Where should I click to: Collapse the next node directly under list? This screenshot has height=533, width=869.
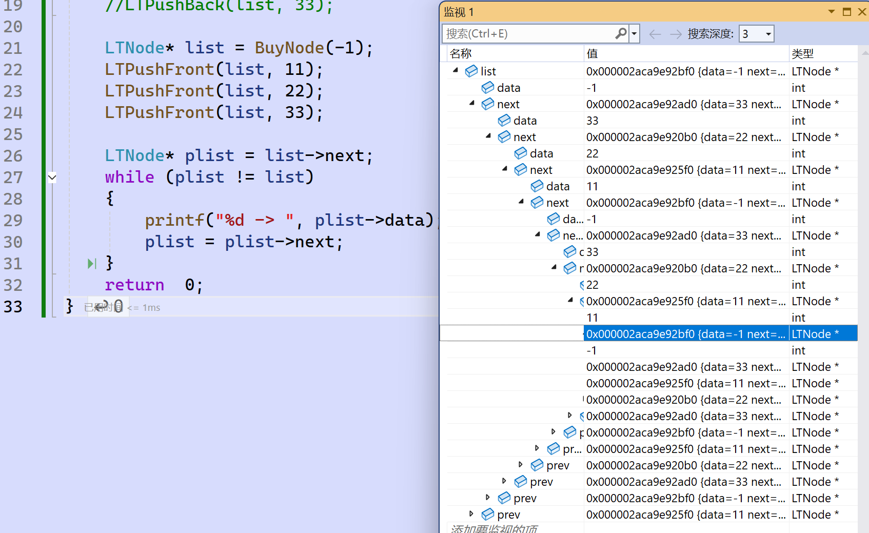tap(471, 104)
